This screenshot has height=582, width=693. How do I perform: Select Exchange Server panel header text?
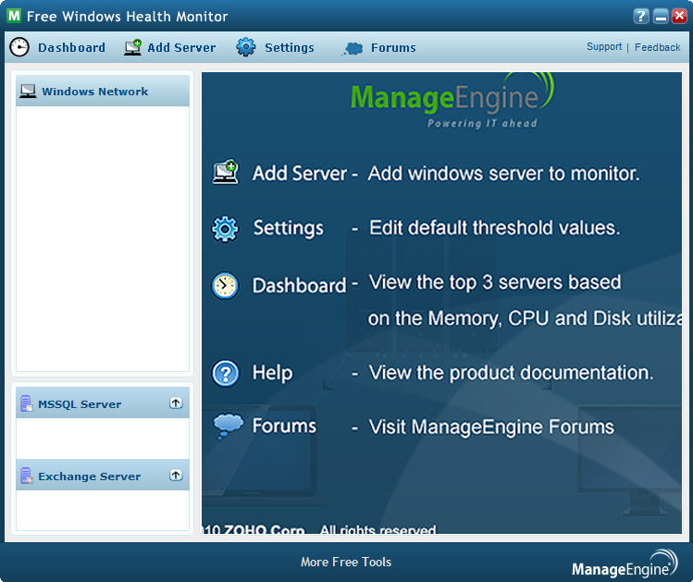coord(89,476)
